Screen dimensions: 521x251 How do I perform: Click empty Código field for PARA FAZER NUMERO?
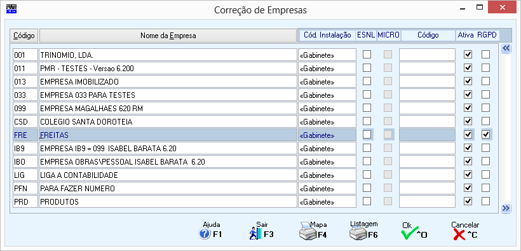[x=428, y=188]
